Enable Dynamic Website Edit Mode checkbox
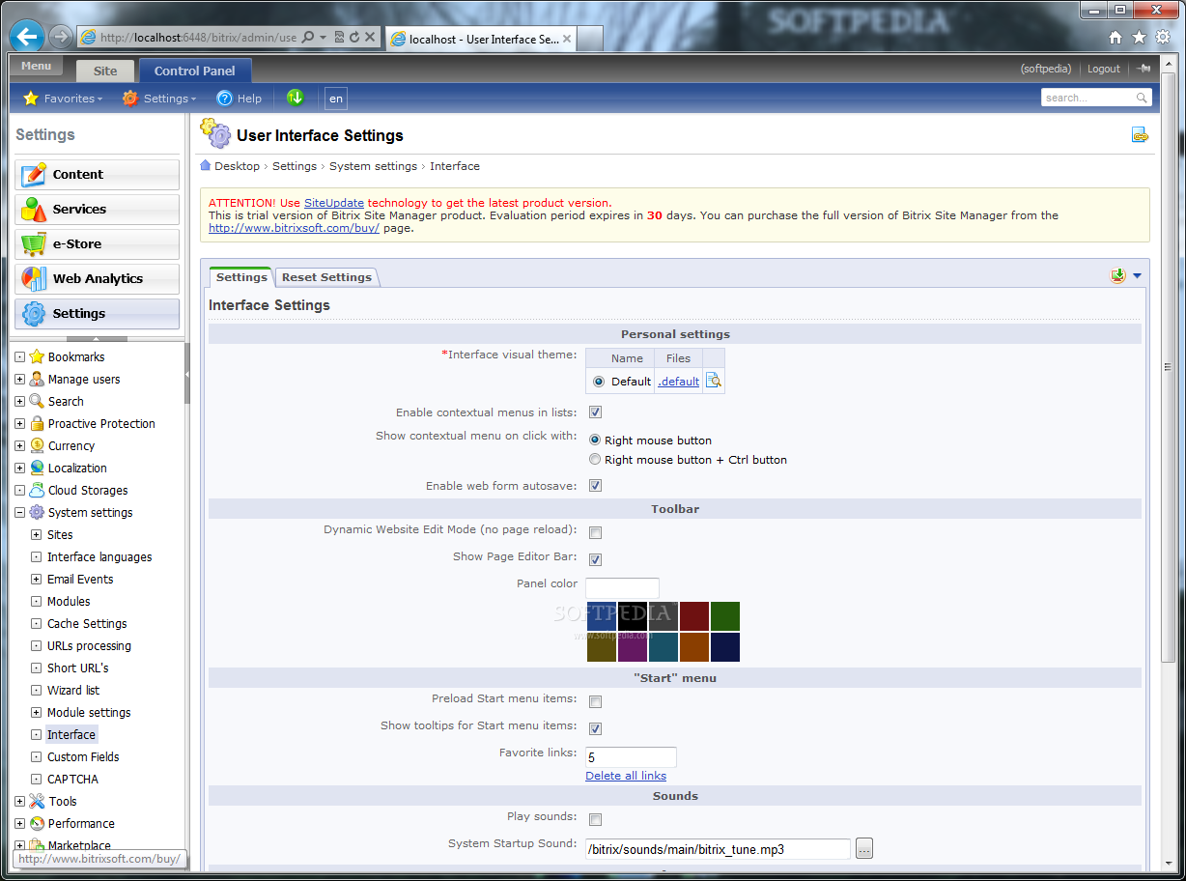 (x=596, y=532)
